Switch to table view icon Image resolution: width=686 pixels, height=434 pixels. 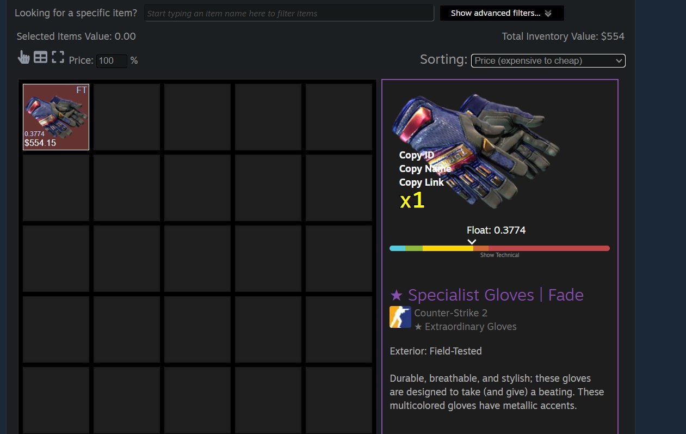pyautogui.click(x=41, y=57)
